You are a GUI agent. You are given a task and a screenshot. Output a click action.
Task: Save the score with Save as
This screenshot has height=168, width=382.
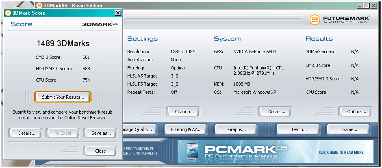click(x=100, y=133)
